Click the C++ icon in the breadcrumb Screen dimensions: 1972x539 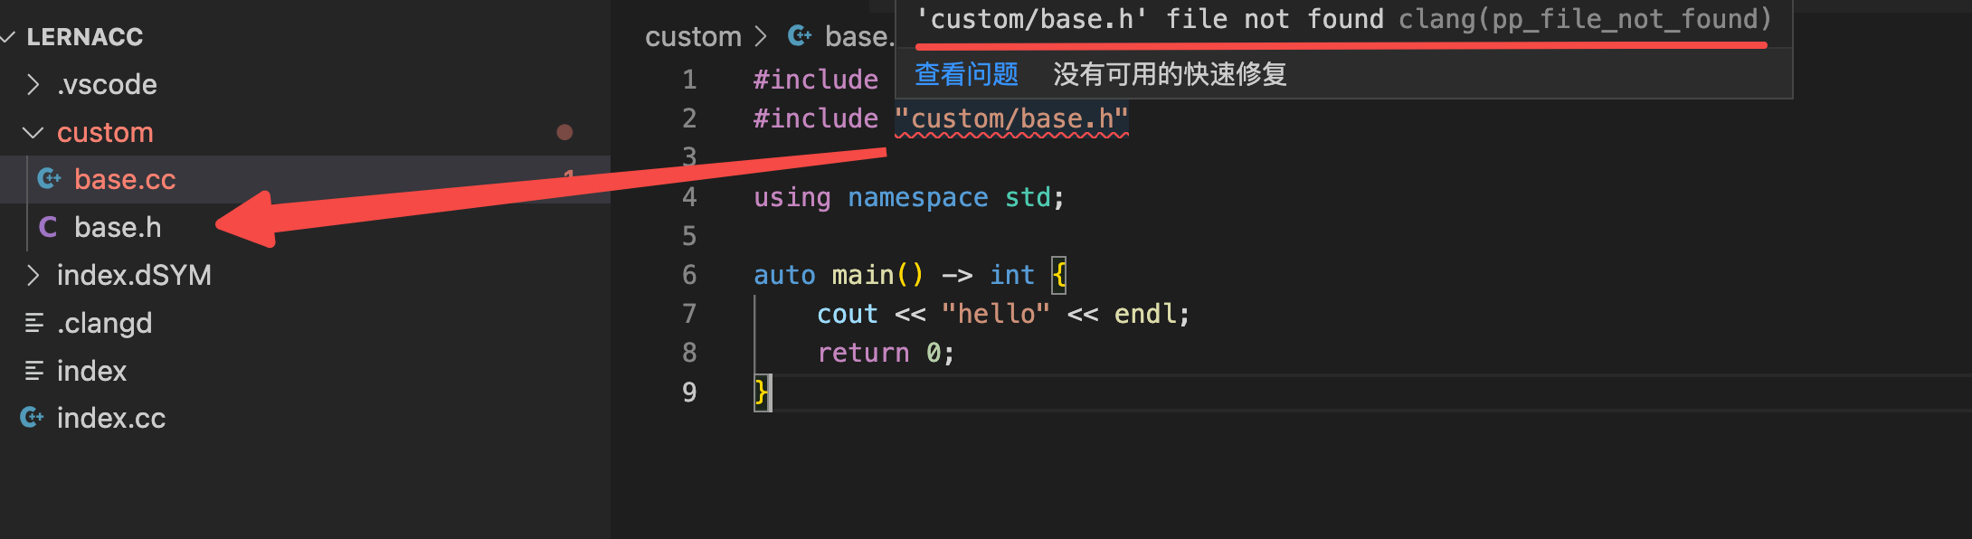coord(800,36)
